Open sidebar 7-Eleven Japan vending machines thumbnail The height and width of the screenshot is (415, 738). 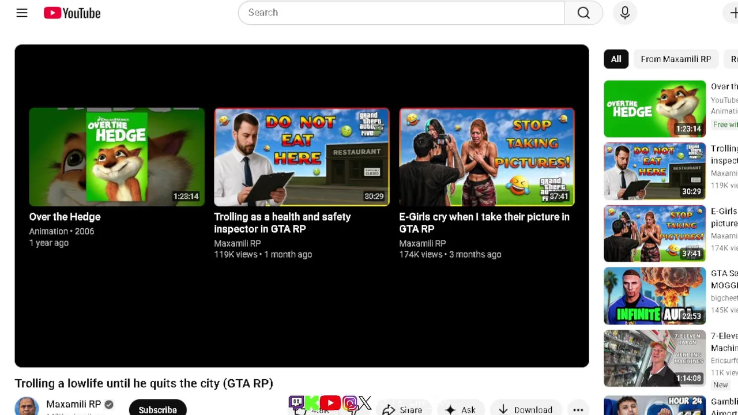tap(654, 358)
